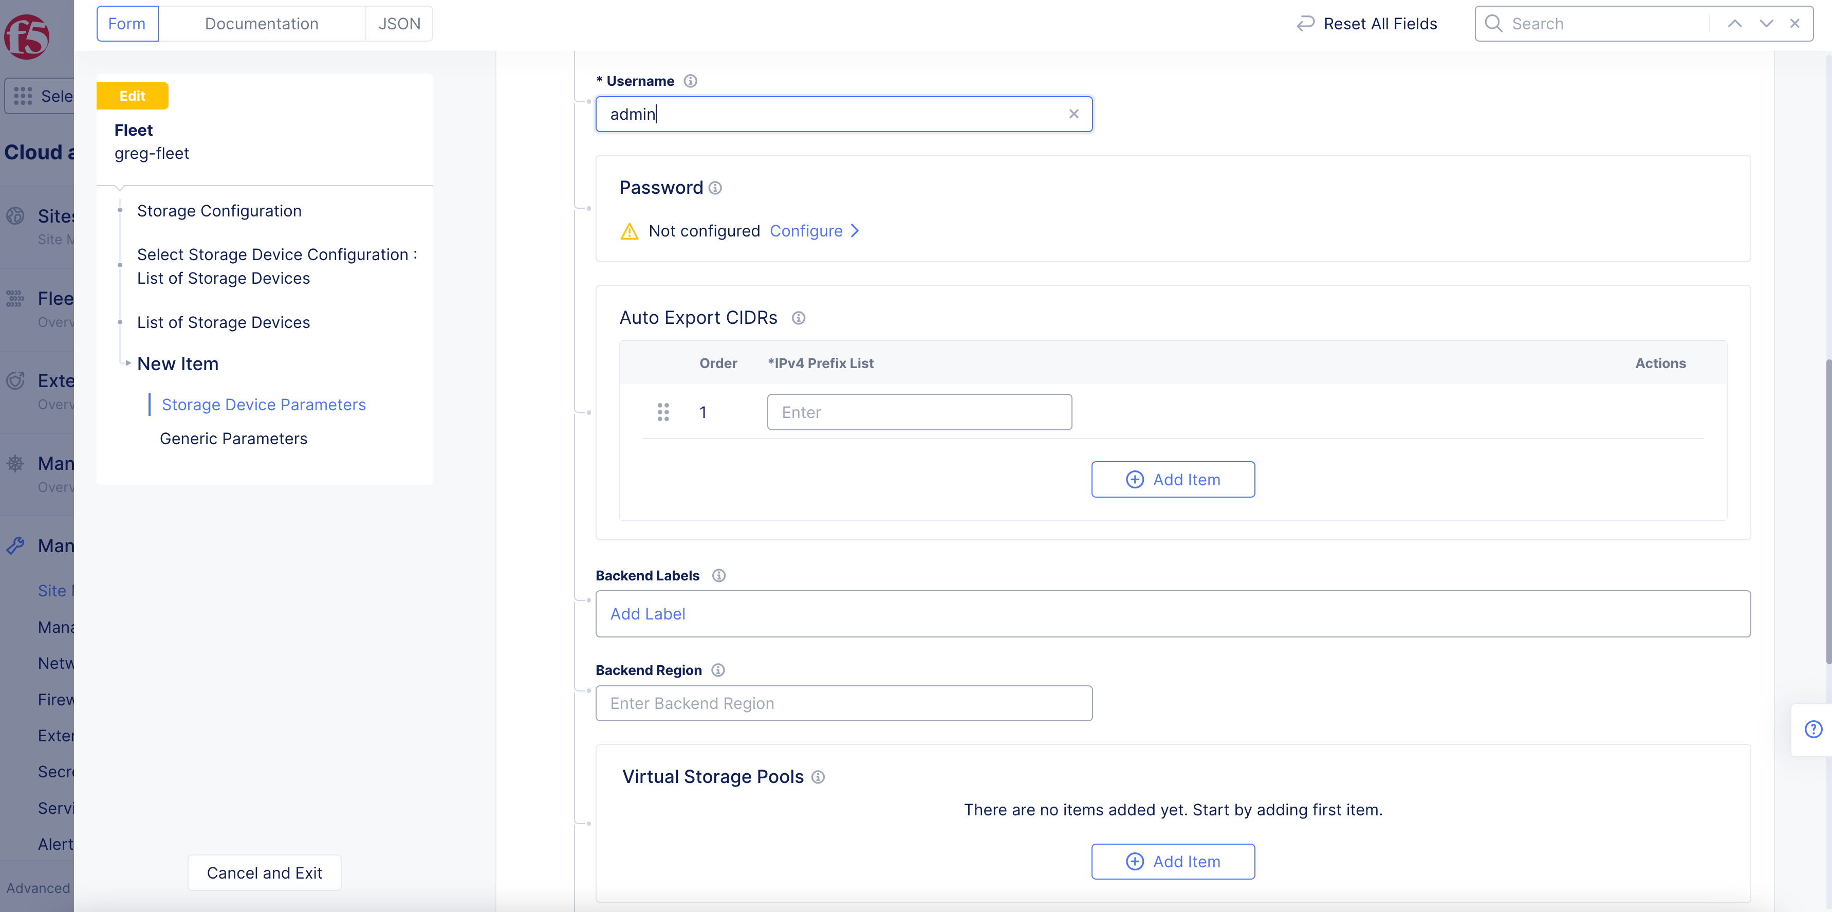The width and height of the screenshot is (1832, 912).
Task: Click the Enter Backend Region input field
Action: 843,703
